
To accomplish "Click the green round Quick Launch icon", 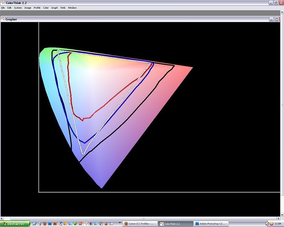I will (76, 224).
